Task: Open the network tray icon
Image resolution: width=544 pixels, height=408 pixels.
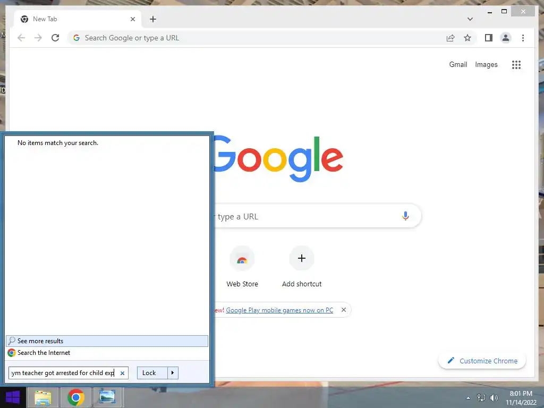Action: pos(481,398)
